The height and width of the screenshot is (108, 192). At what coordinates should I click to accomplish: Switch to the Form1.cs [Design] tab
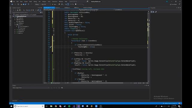[88, 8]
